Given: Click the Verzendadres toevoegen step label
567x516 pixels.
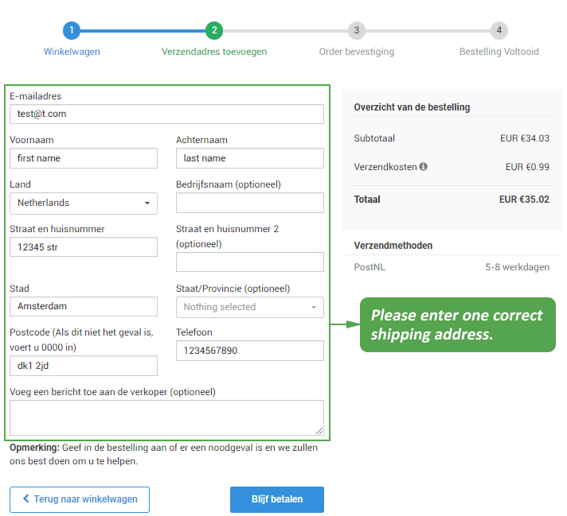Looking at the screenshot, I should 214,52.
